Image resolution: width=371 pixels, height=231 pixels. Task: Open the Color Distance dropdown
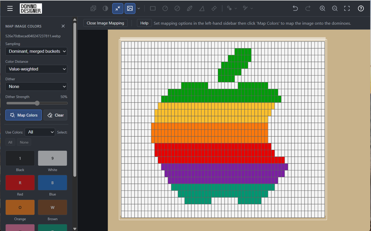[x=36, y=69]
